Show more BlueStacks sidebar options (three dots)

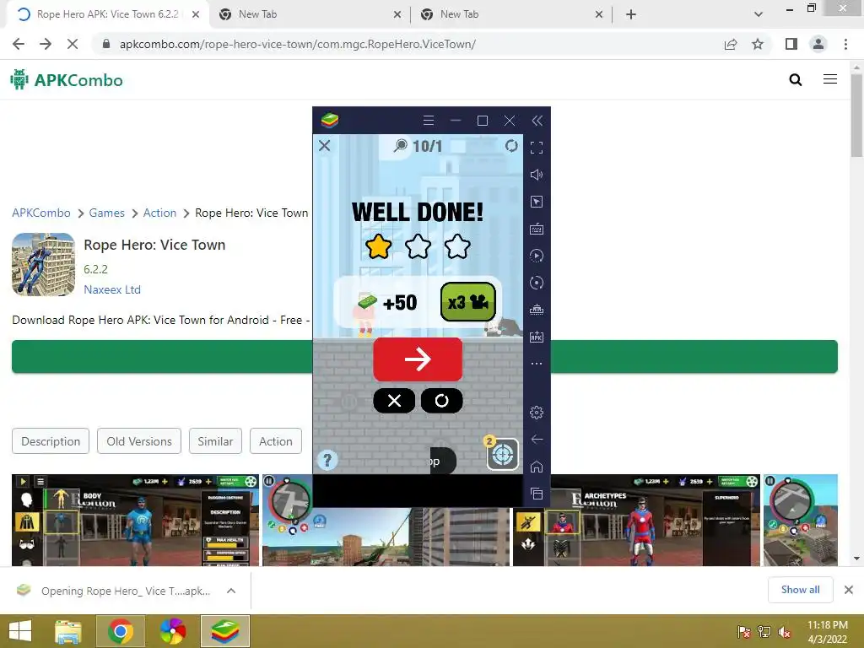(536, 364)
